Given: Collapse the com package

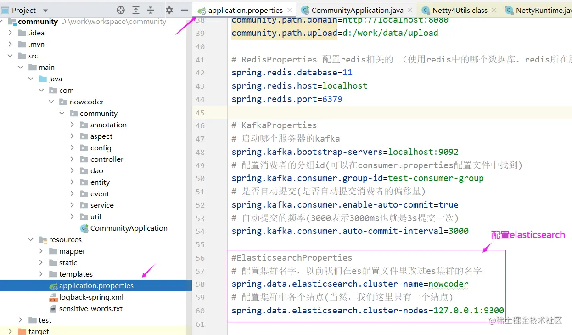Looking at the screenshot, I should [x=41, y=91].
